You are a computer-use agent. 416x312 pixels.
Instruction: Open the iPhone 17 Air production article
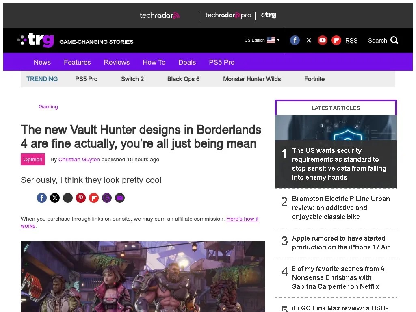point(341,243)
